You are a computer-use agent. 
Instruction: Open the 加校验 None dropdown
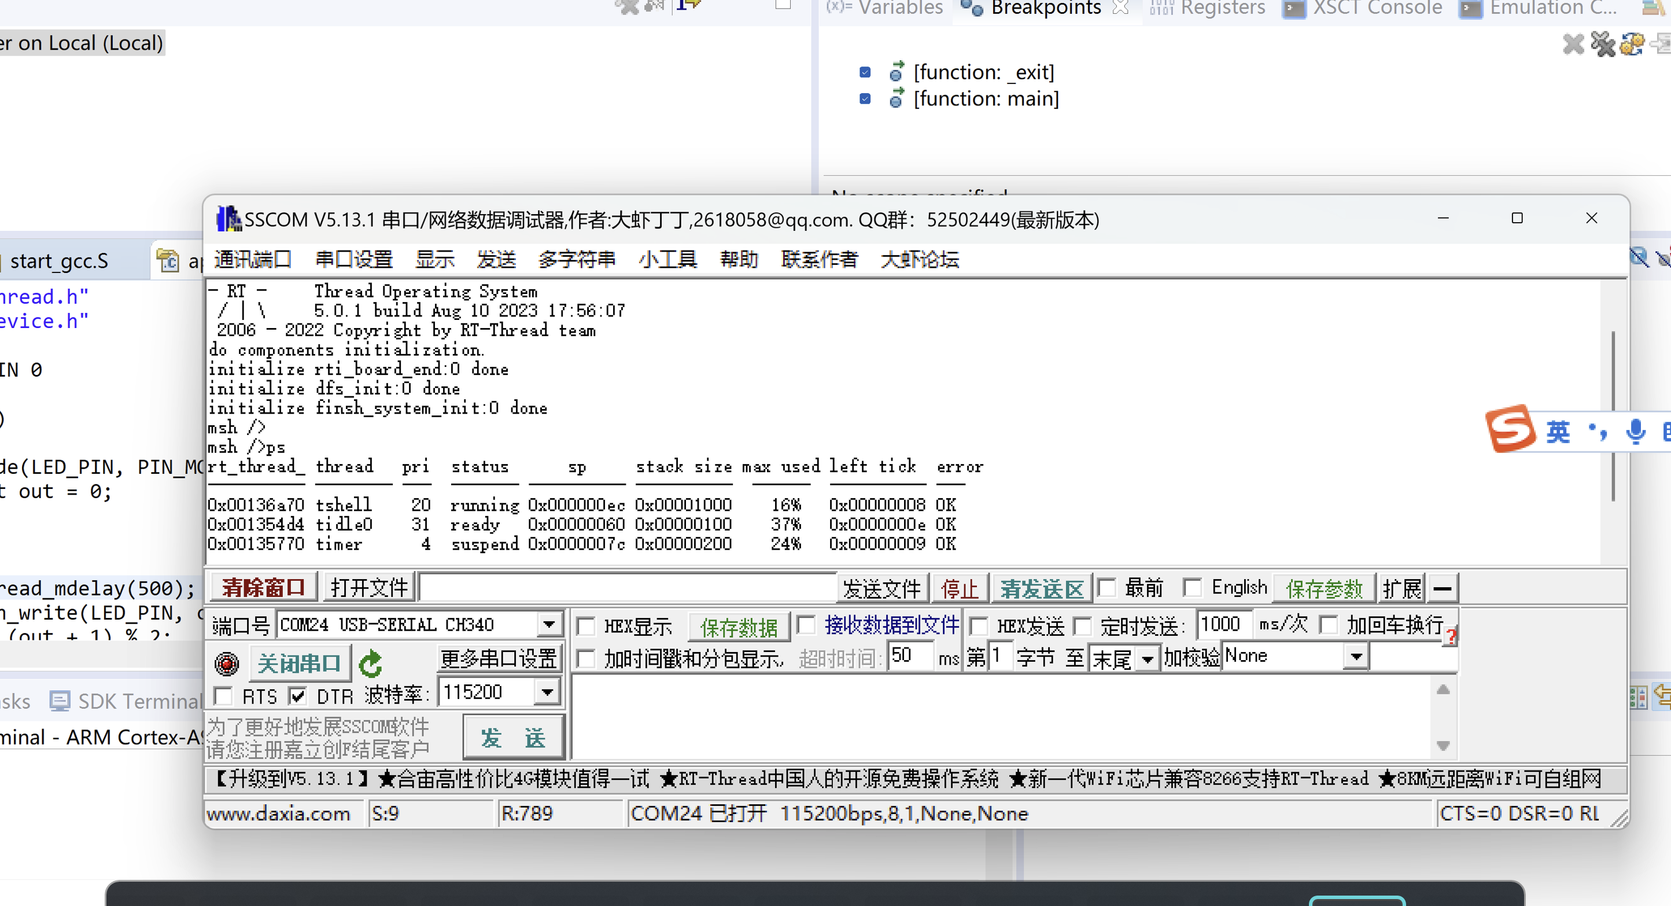click(1355, 657)
